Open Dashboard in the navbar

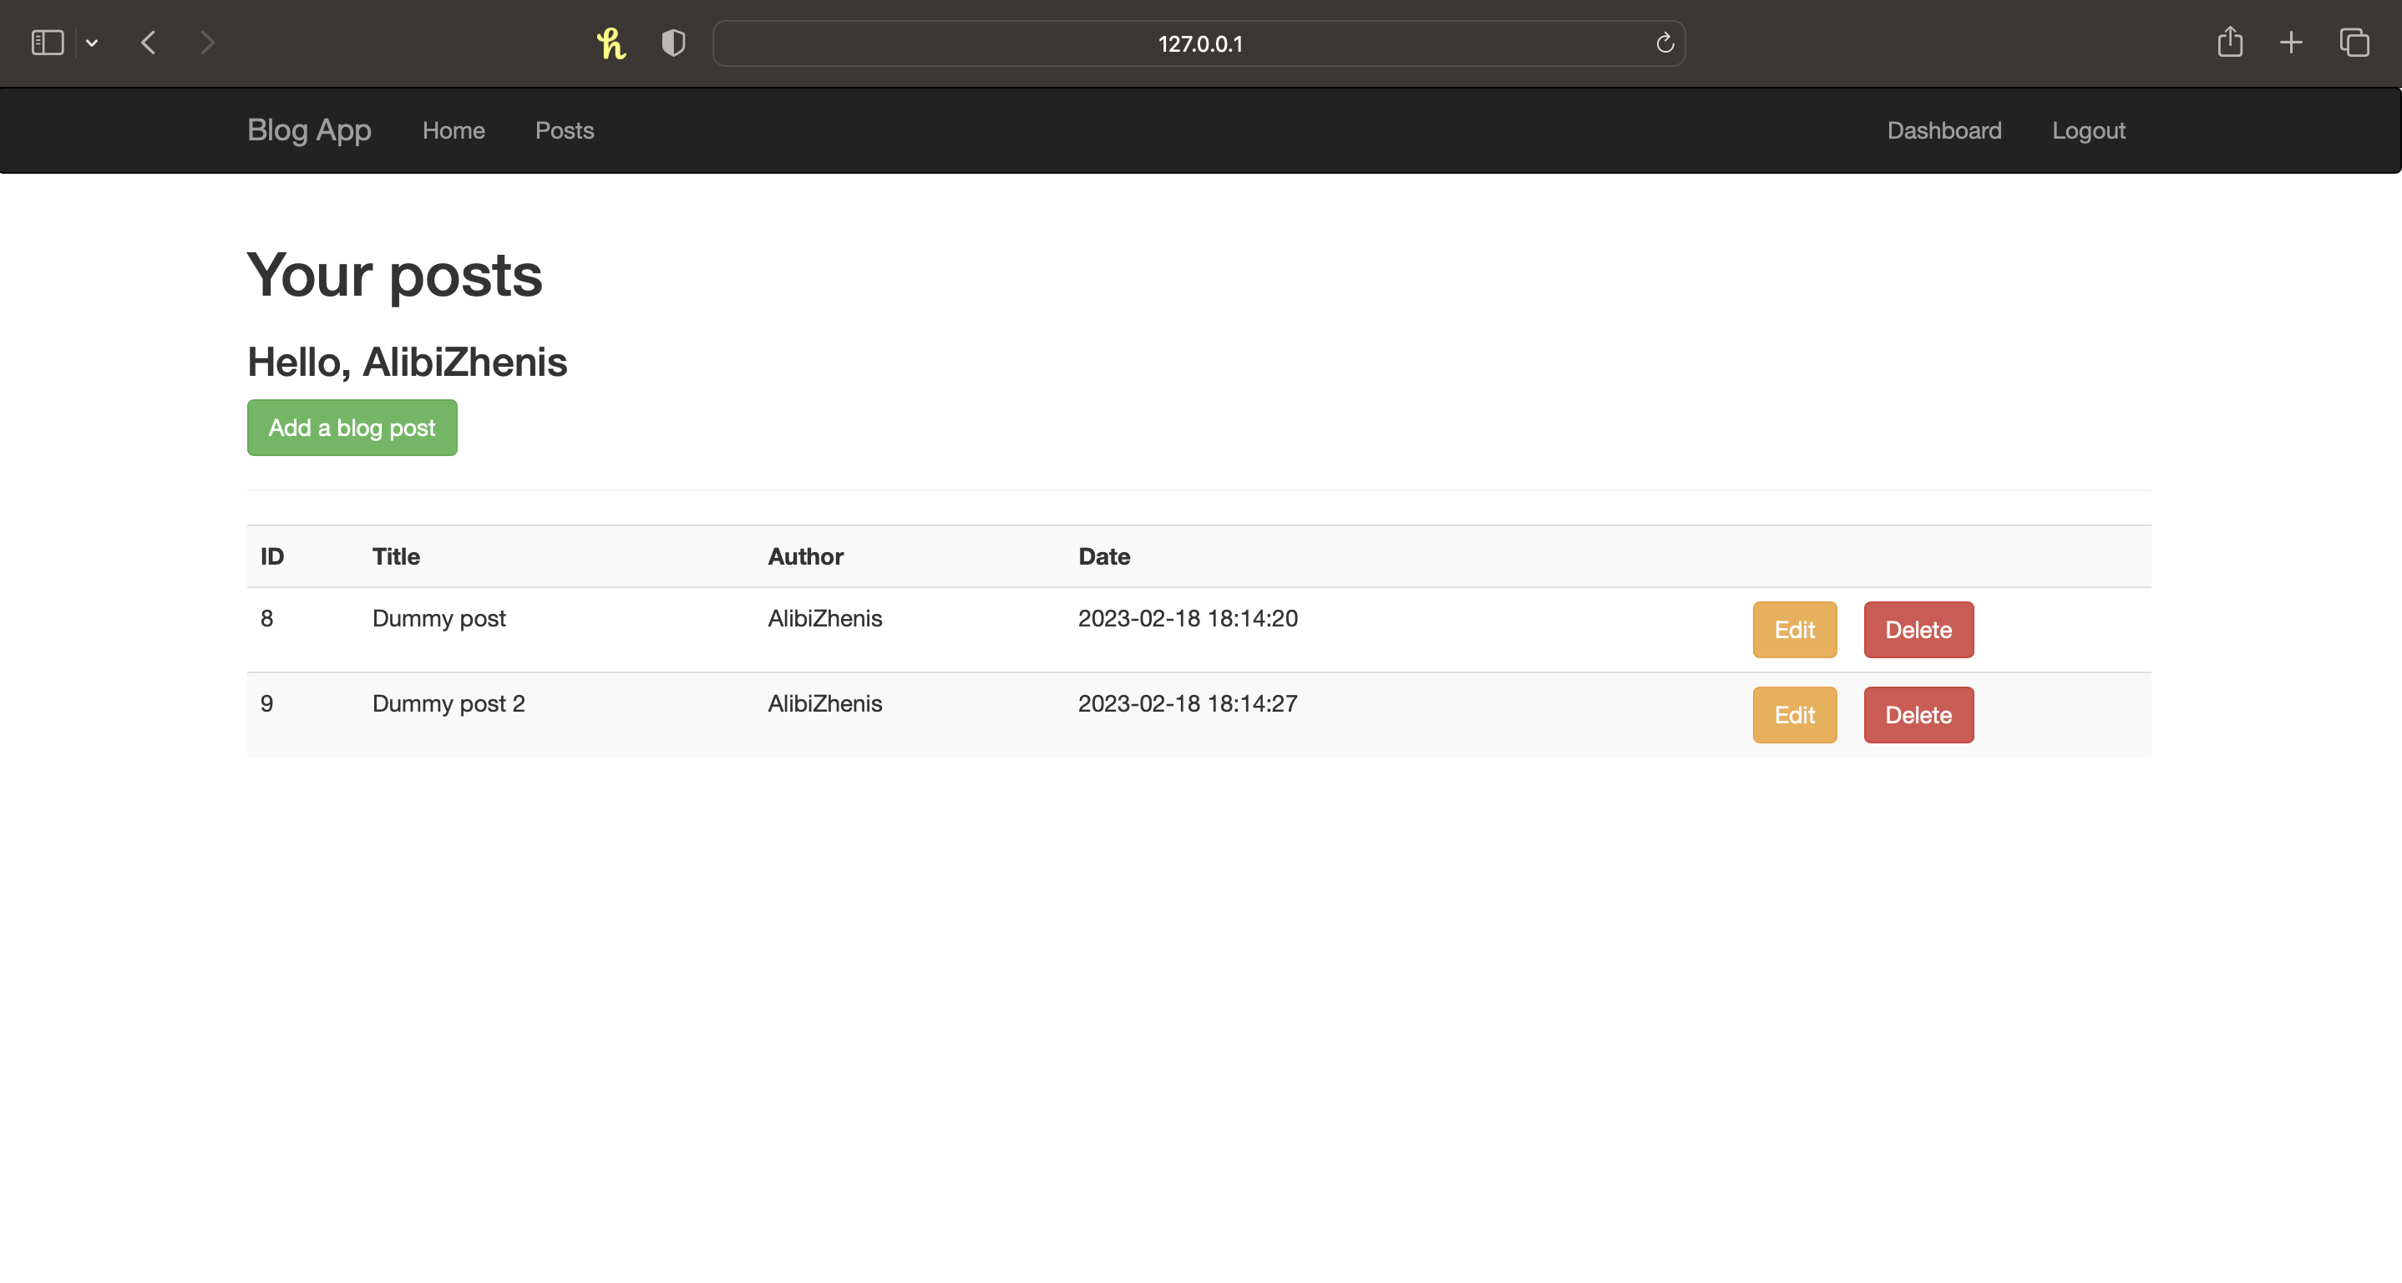1944,130
